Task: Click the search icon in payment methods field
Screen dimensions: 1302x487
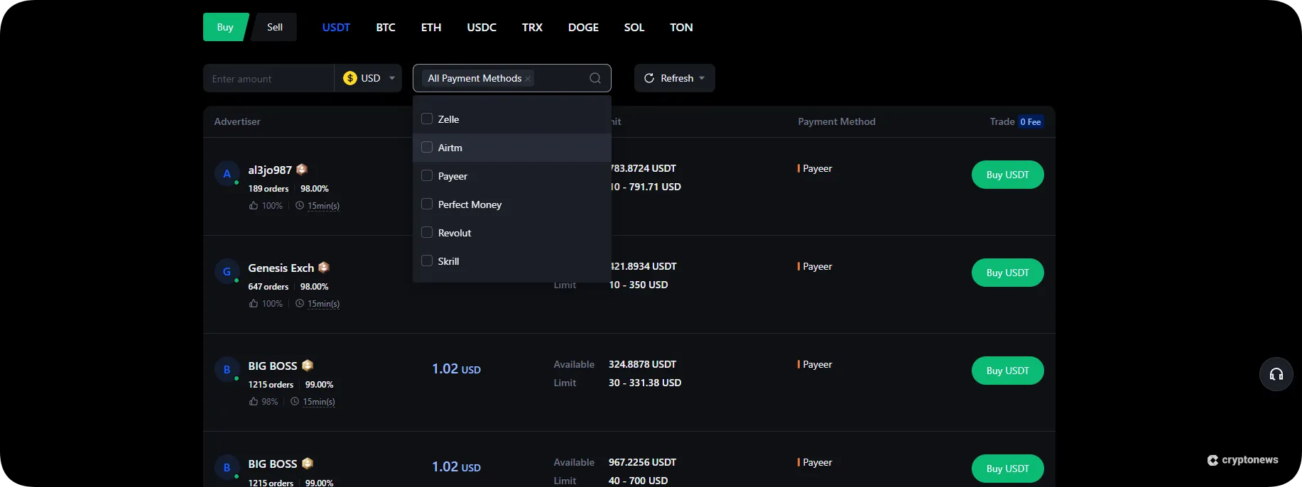Action: pyautogui.click(x=595, y=78)
